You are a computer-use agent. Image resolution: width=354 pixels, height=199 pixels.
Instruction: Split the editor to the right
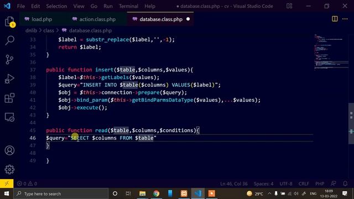coord(335,19)
